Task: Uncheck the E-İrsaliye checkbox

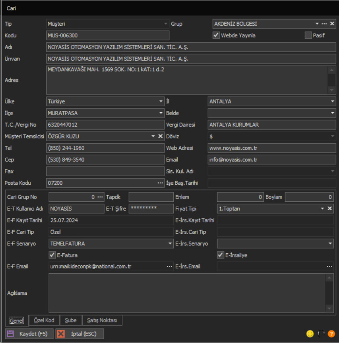Action: click(220, 255)
